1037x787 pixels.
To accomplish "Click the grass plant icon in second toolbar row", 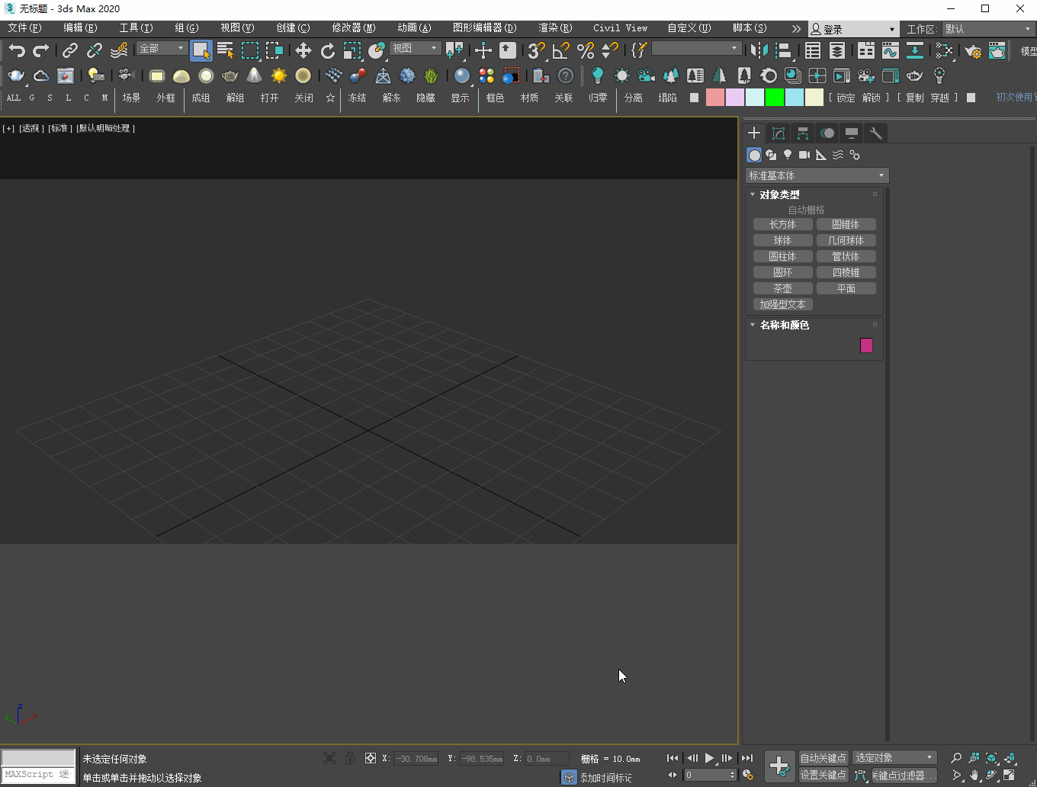I will coord(432,75).
